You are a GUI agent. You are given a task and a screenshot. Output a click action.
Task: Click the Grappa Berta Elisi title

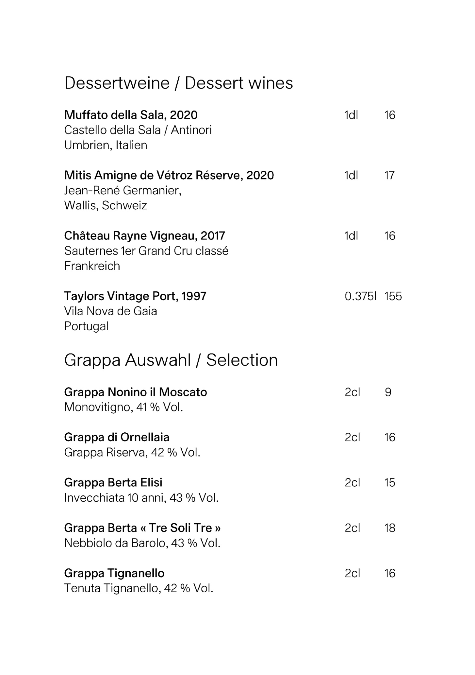pyautogui.click(x=113, y=483)
